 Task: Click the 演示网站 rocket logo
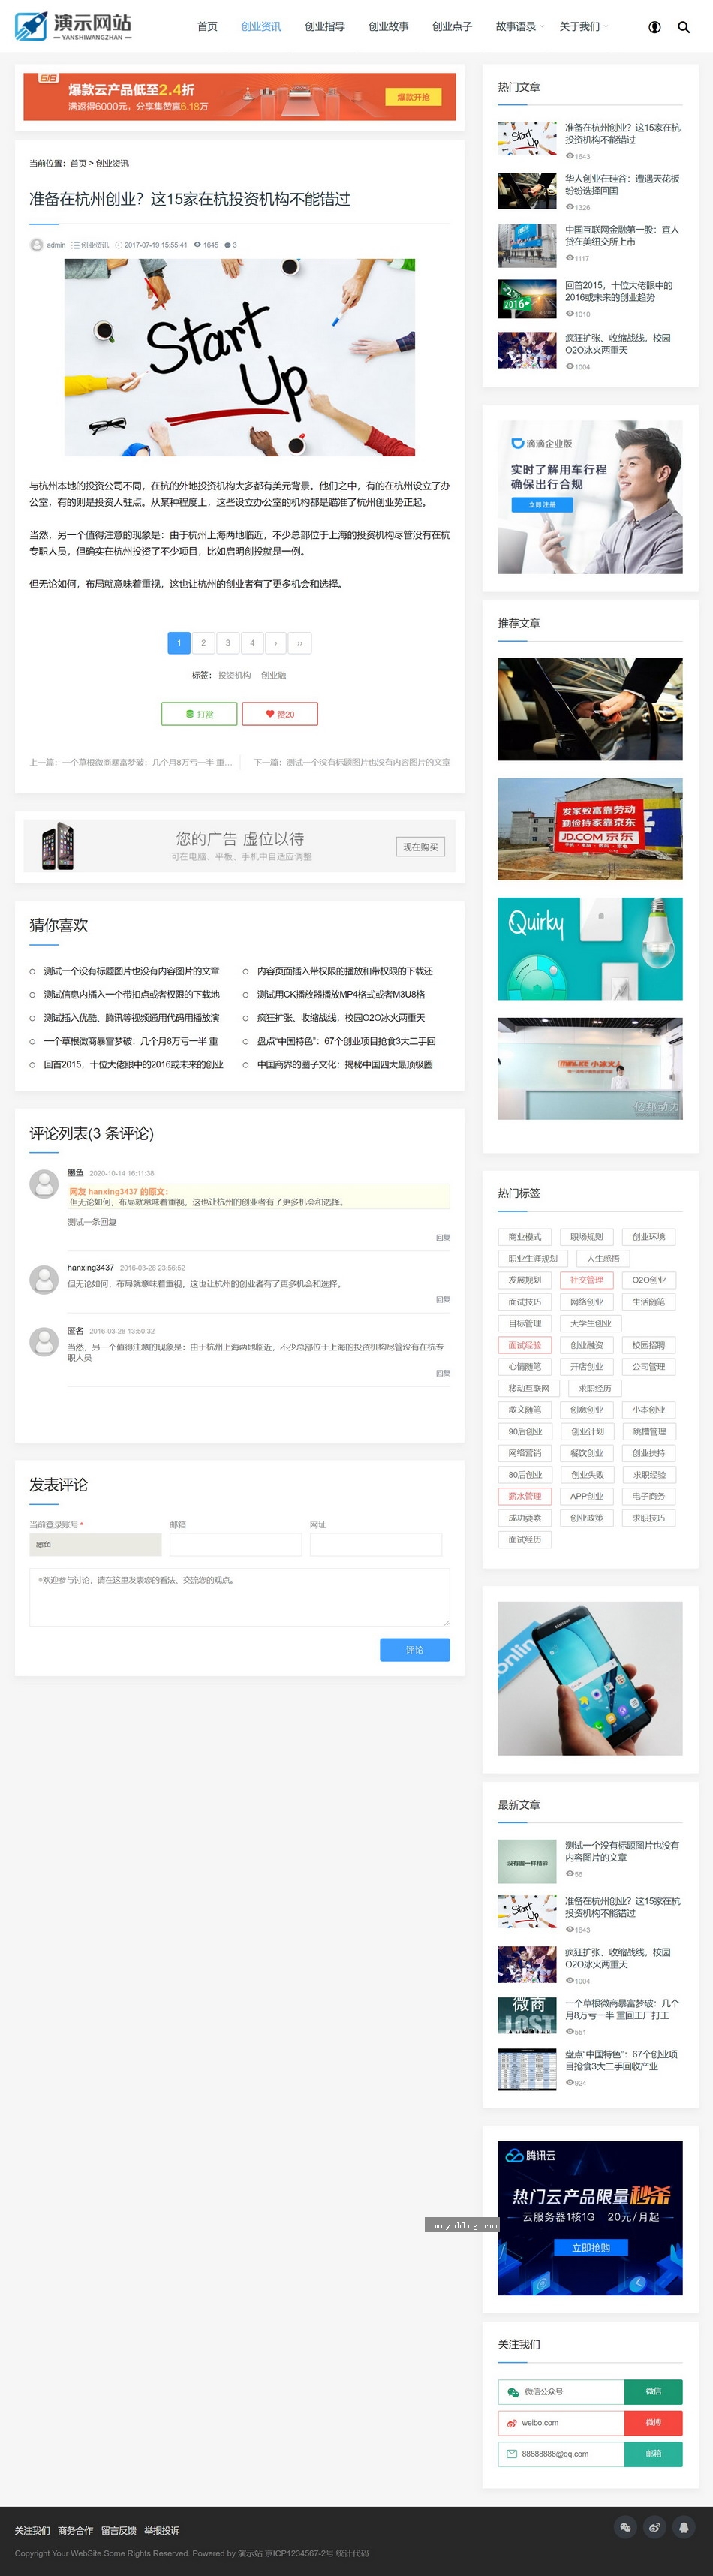(73, 26)
